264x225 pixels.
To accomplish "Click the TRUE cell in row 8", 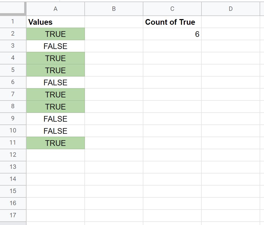I will (55, 106).
